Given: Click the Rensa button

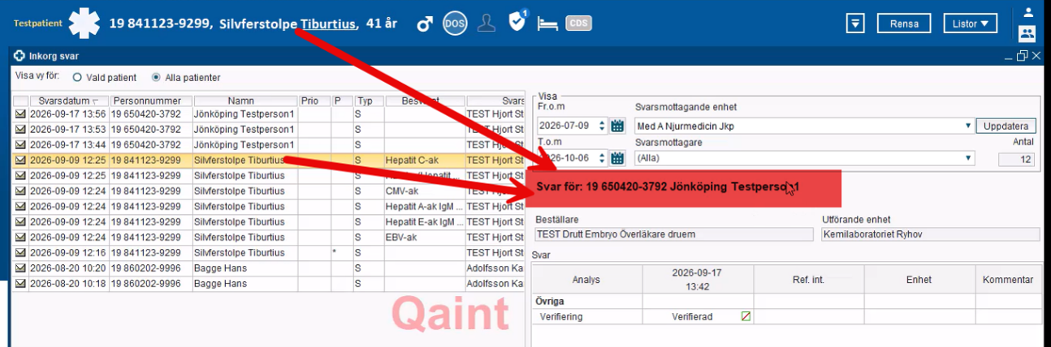Looking at the screenshot, I should pos(904,24).
